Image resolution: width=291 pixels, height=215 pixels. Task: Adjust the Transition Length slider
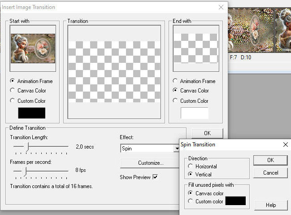click(27, 146)
